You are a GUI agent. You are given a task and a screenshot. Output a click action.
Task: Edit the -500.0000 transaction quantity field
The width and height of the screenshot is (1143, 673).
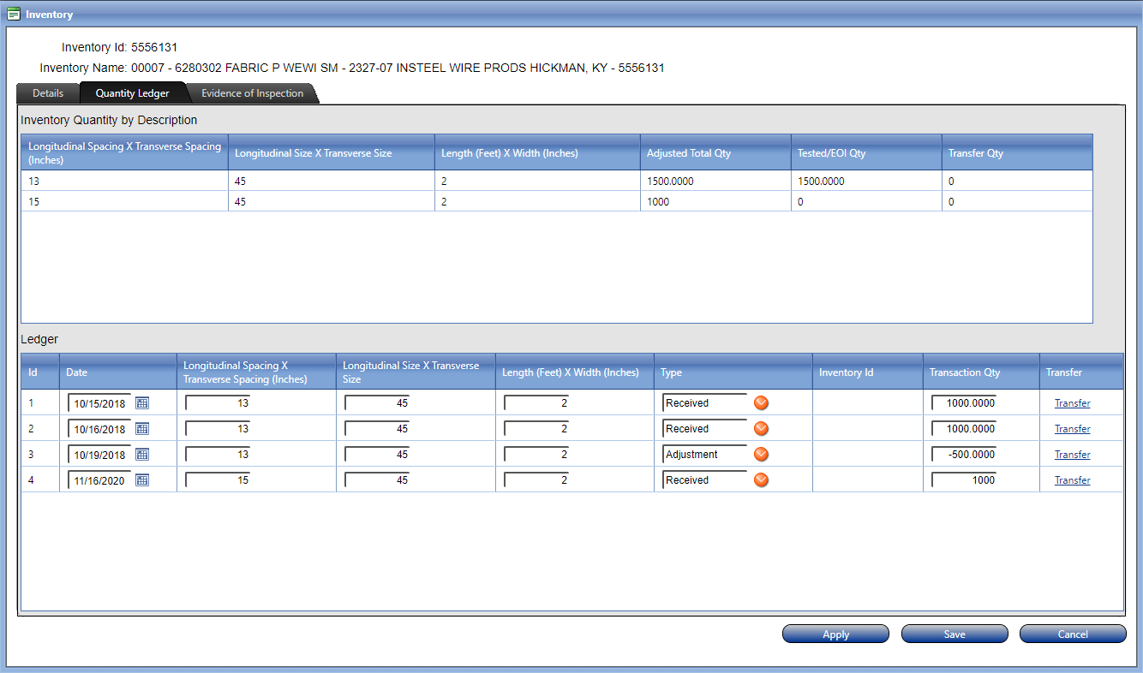point(965,455)
